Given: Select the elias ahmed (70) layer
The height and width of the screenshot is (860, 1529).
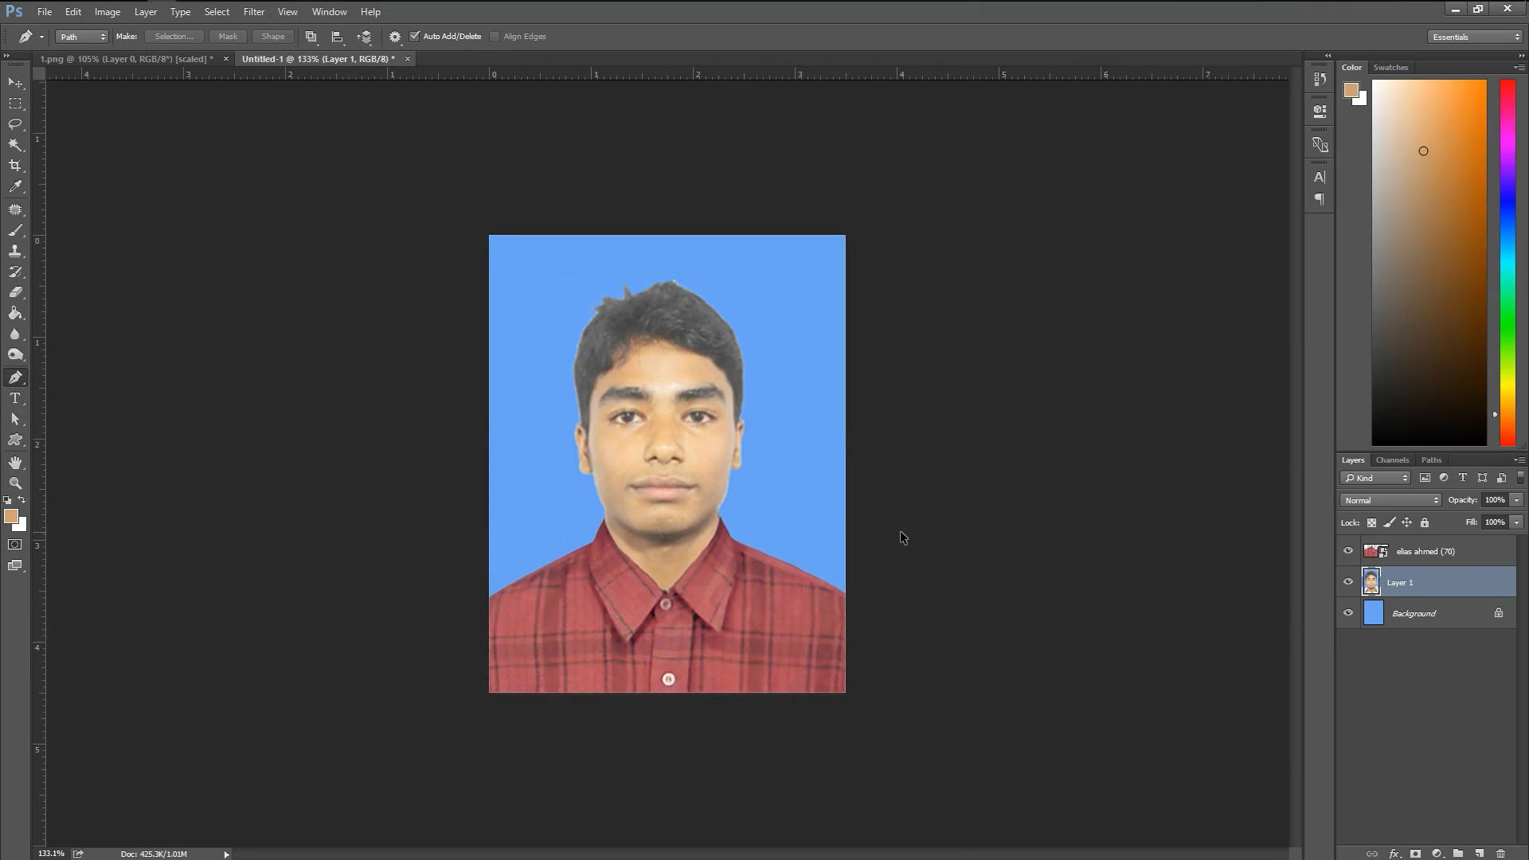Looking at the screenshot, I should pos(1425,551).
